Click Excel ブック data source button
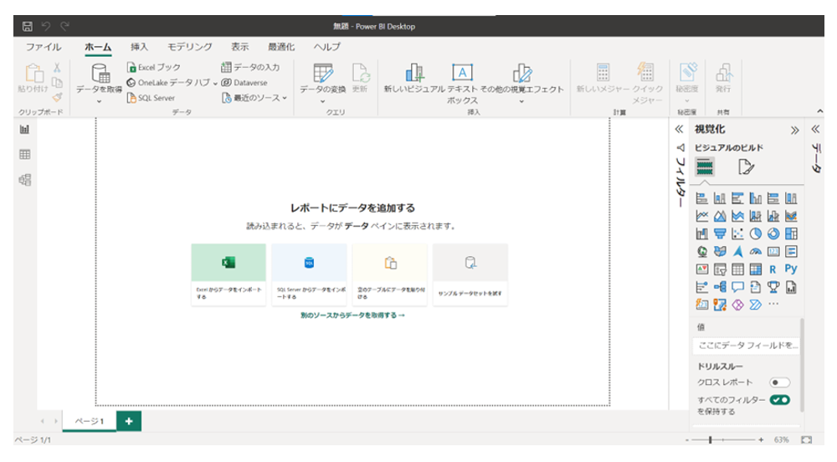Screen dimensions: 837x462 (154, 67)
